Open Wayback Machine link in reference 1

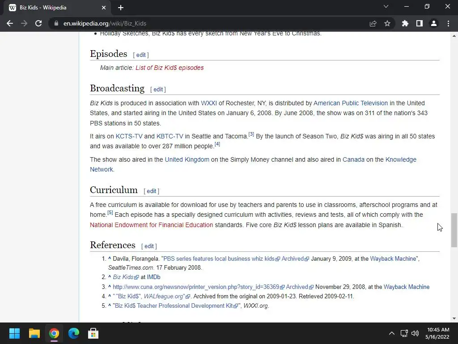393,259
